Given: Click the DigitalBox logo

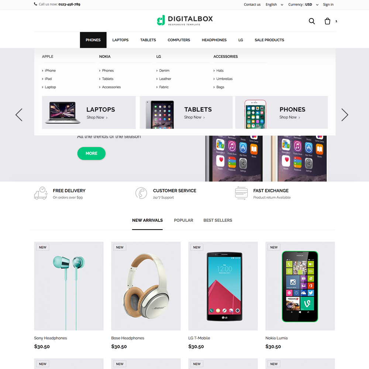Looking at the screenshot, I should click(x=185, y=20).
